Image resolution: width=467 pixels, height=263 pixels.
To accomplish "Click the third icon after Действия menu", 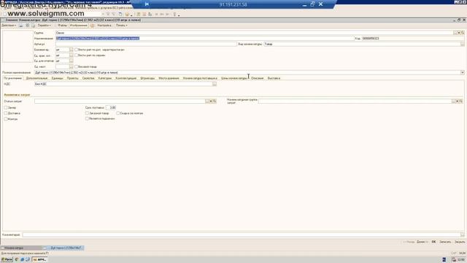I will pyautogui.click(x=33, y=26).
